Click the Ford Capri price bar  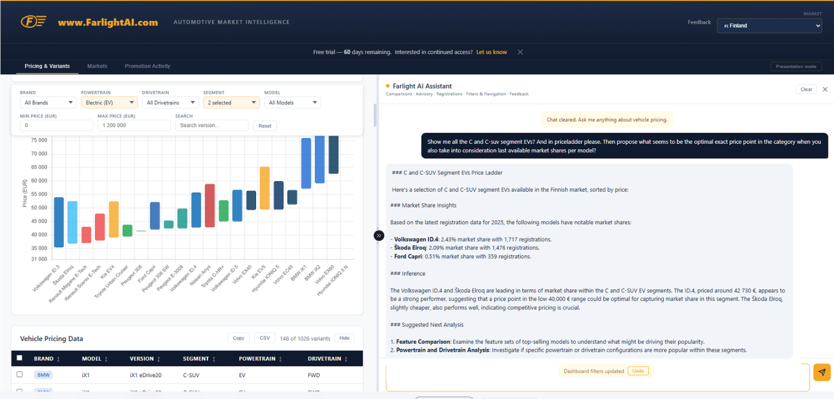[155, 216]
